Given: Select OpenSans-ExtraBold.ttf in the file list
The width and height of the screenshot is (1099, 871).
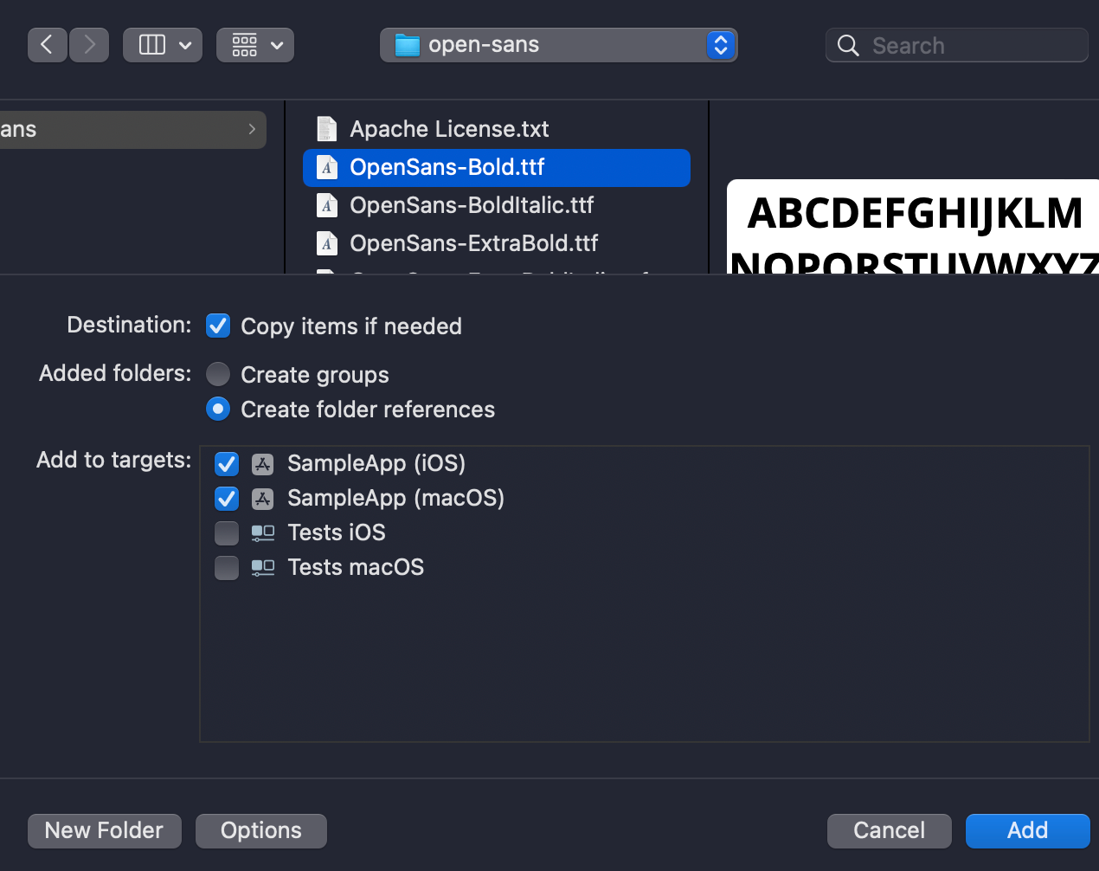Looking at the screenshot, I should [473, 243].
